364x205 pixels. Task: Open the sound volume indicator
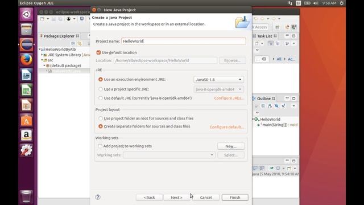click(x=316, y=3)
